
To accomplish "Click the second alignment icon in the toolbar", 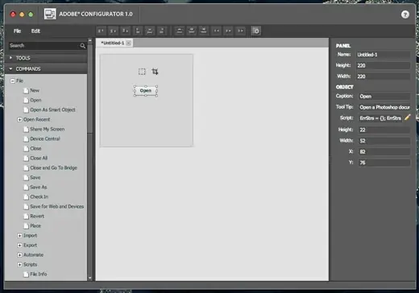I will (113, 31).
